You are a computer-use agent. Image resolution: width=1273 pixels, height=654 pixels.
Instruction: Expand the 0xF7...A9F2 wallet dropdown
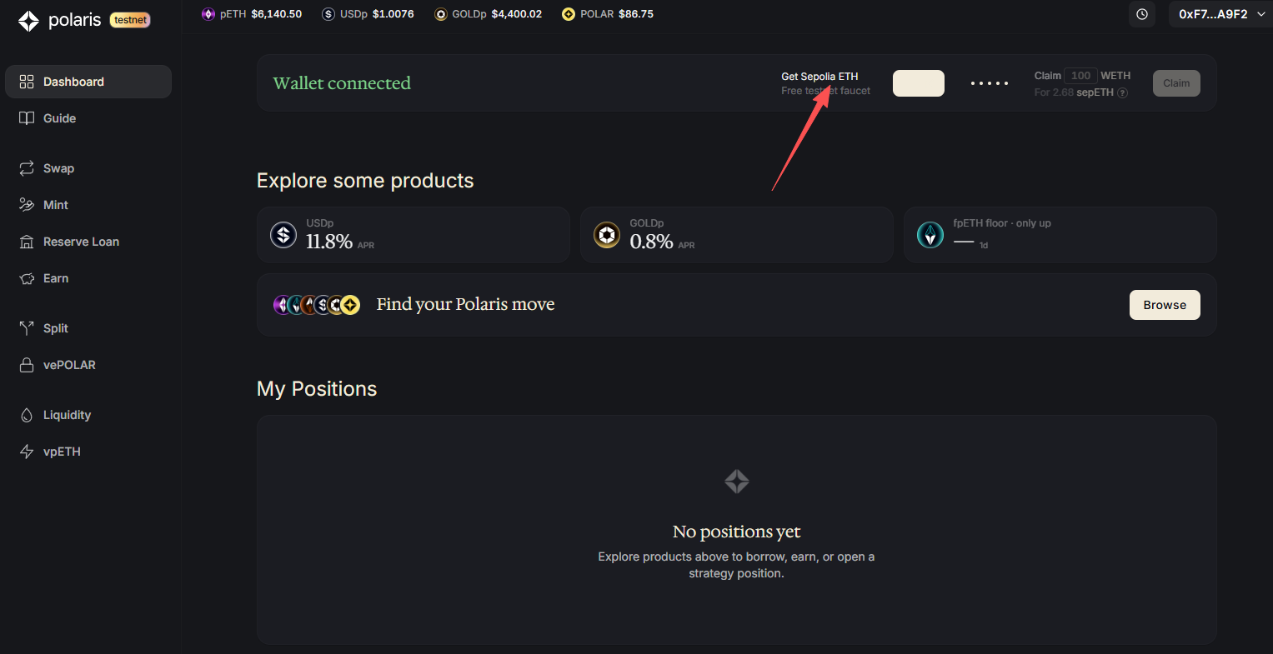[1221, 14]
